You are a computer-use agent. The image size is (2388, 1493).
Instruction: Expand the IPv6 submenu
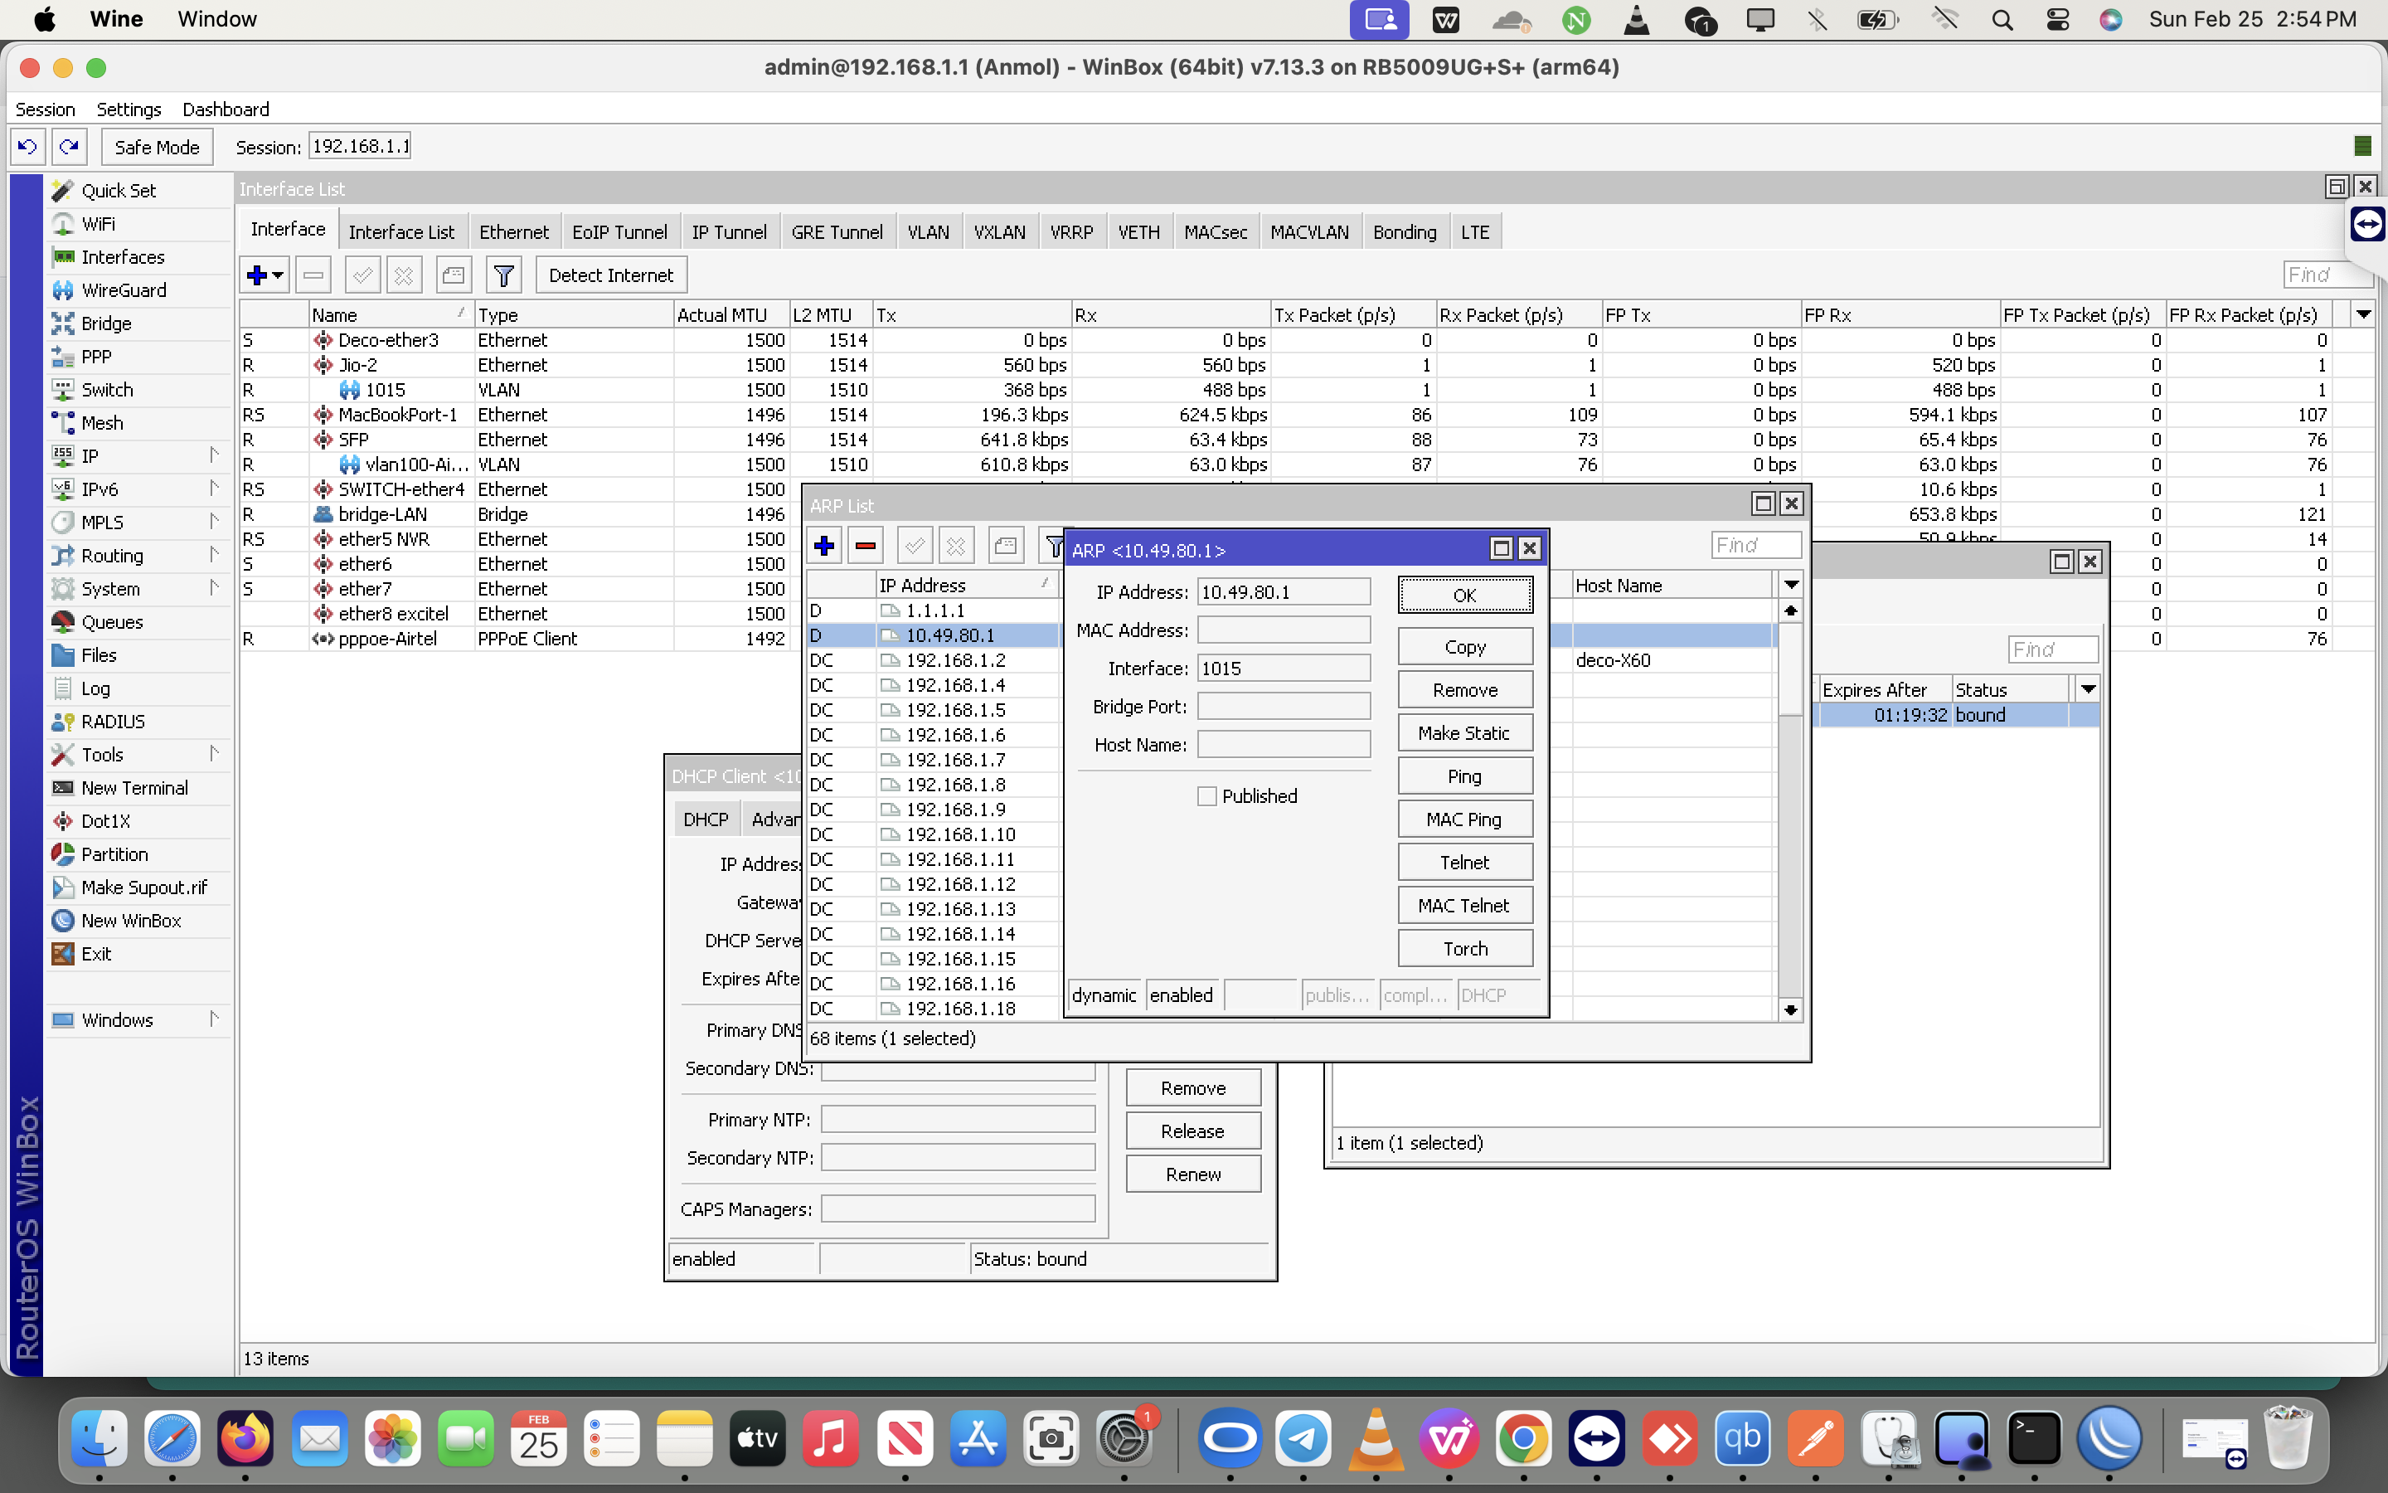[x=138, y=489]
